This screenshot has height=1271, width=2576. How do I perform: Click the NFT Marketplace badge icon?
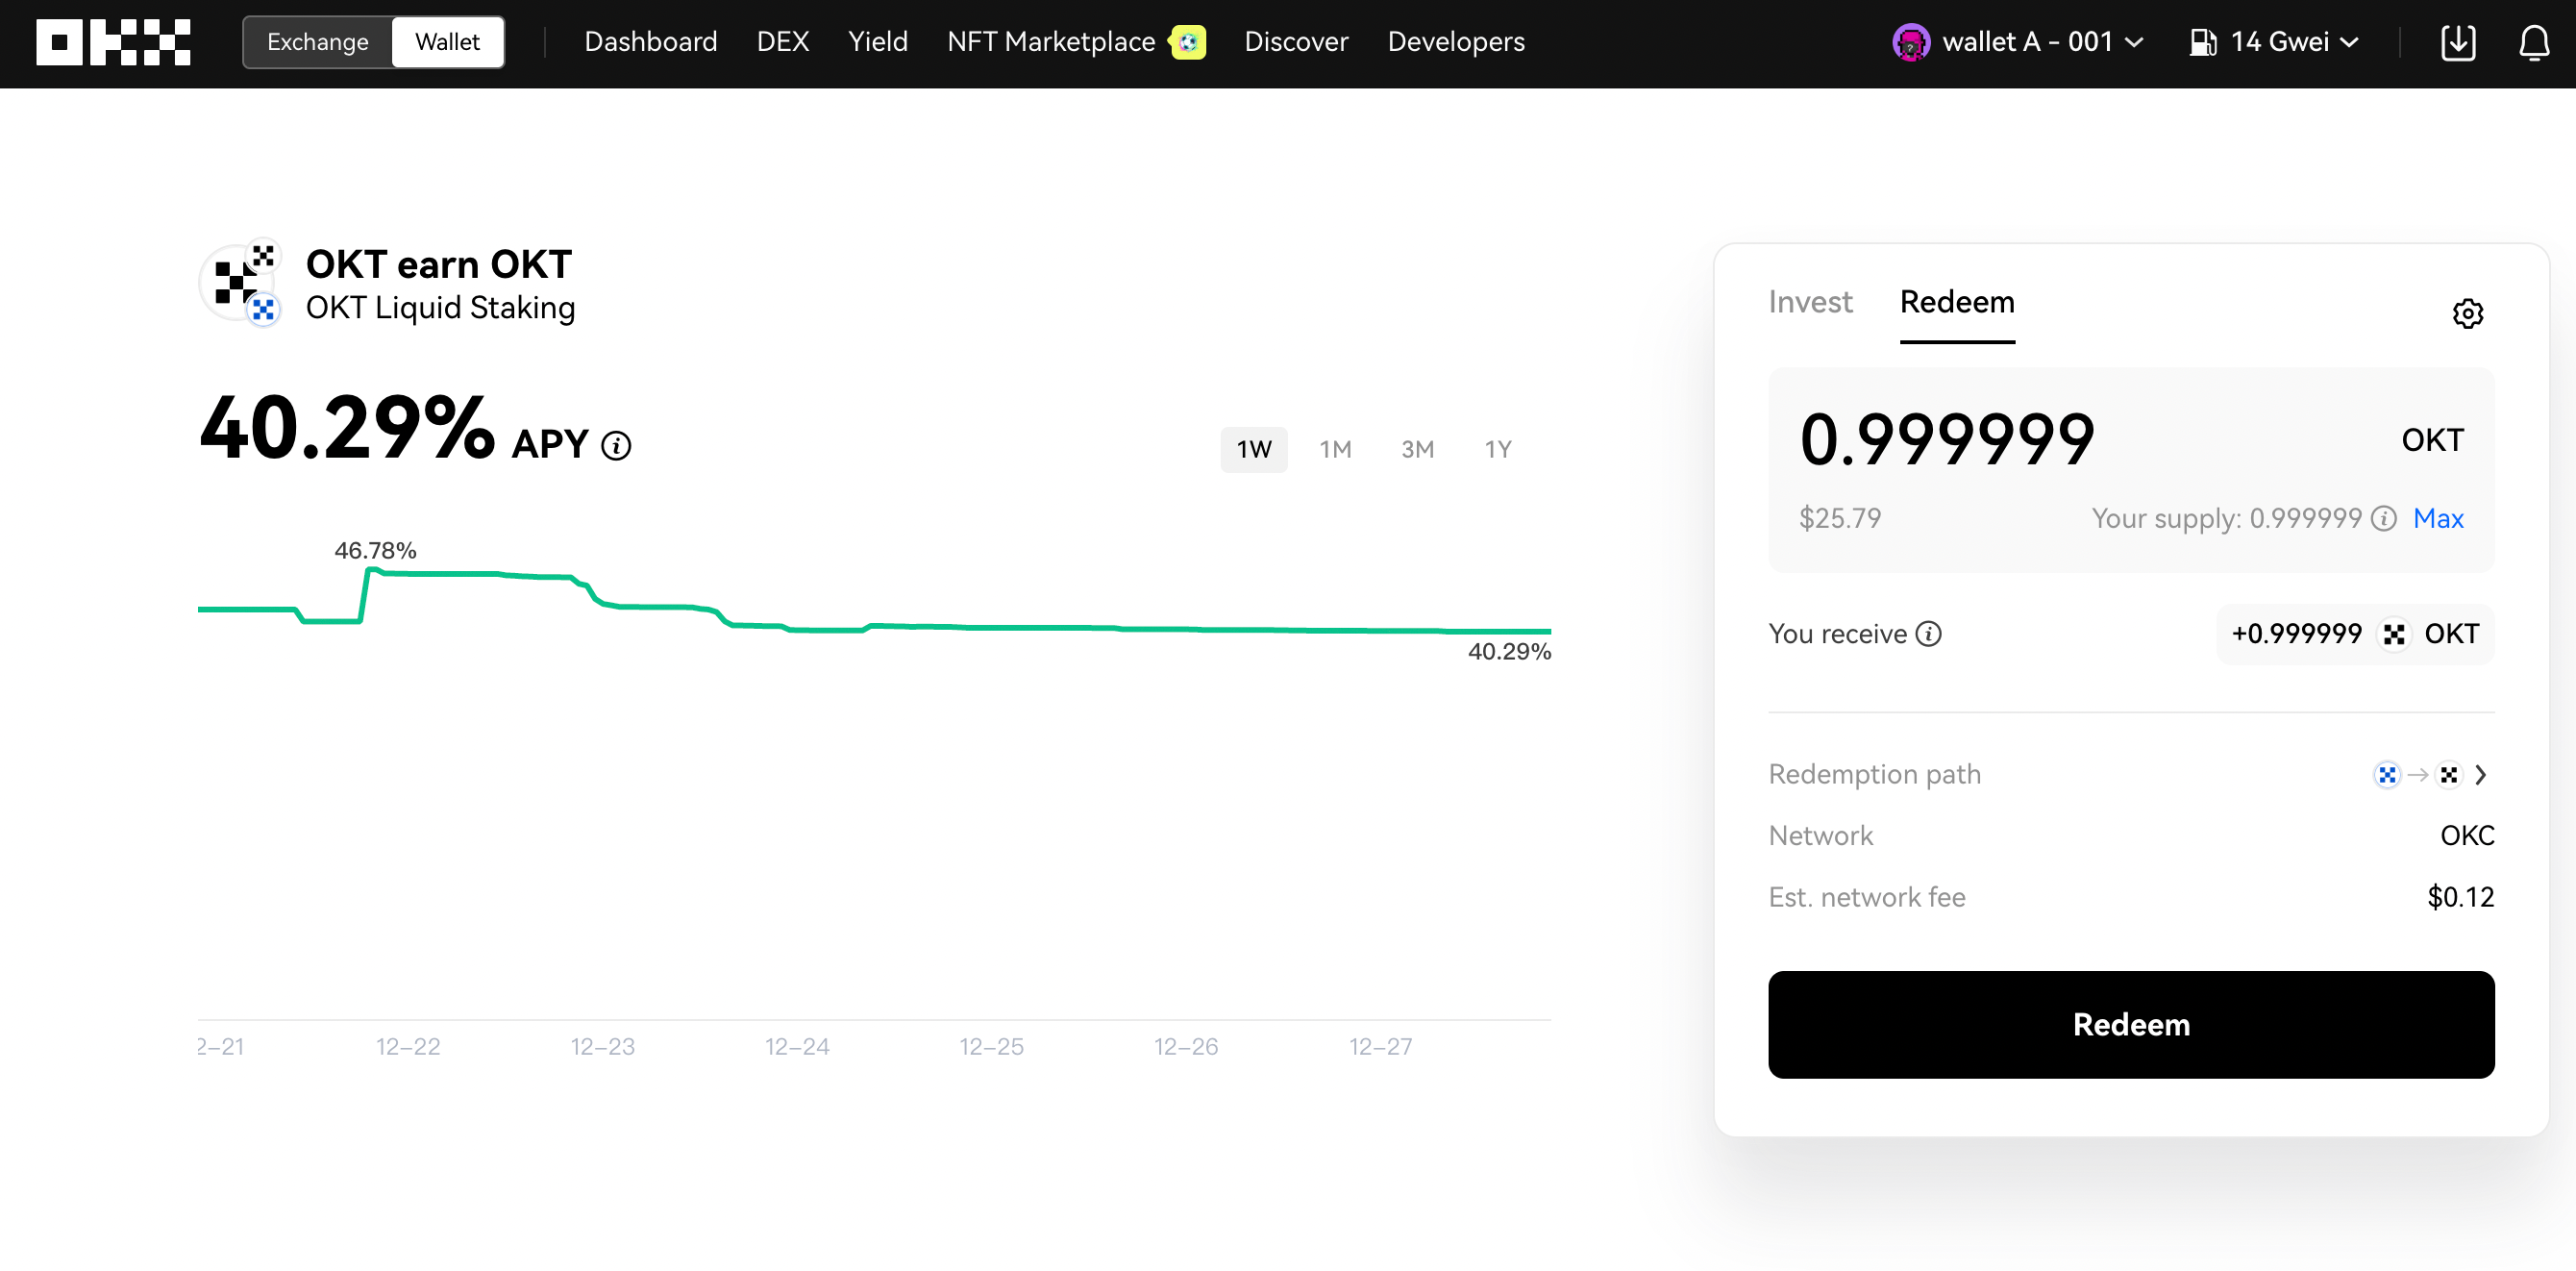[x=1188, y=42]
